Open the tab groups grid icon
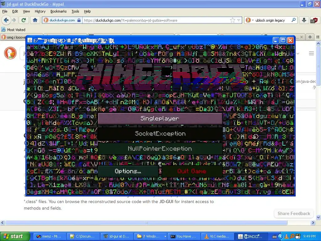This screenshot has height=241, width=321. (318, 37)
